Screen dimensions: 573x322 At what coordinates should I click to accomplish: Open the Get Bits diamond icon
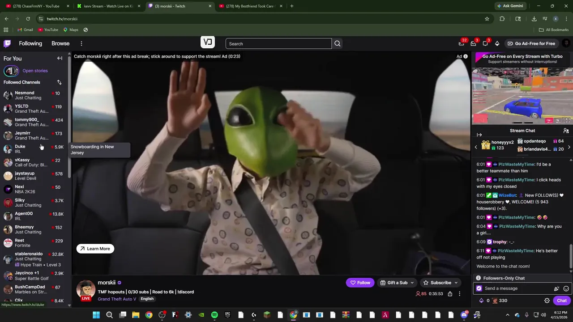pyautogui.click(x=497, y=43)
